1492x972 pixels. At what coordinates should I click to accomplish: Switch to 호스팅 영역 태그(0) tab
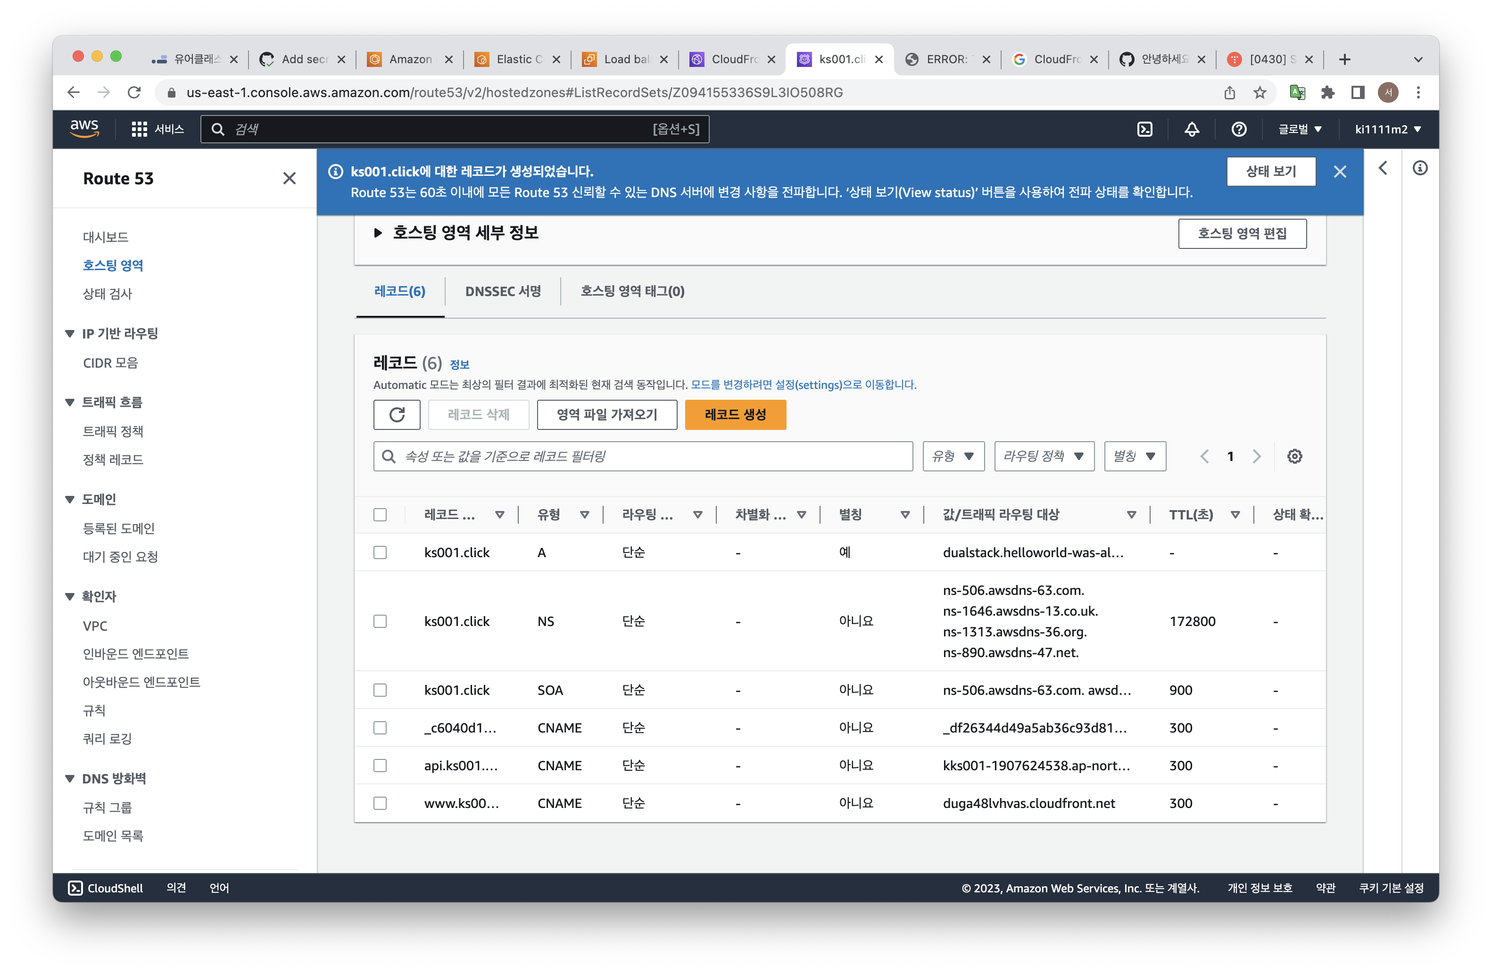point(632,291)
